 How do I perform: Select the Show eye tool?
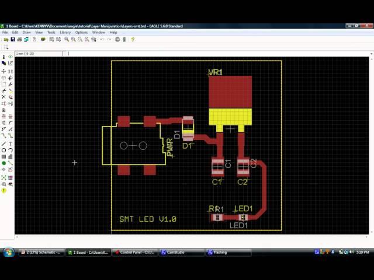[x=11, y=57]
